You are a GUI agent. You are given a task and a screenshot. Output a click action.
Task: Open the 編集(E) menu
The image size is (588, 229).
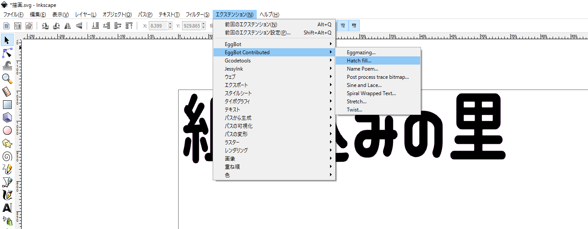(x=38, y=15)
